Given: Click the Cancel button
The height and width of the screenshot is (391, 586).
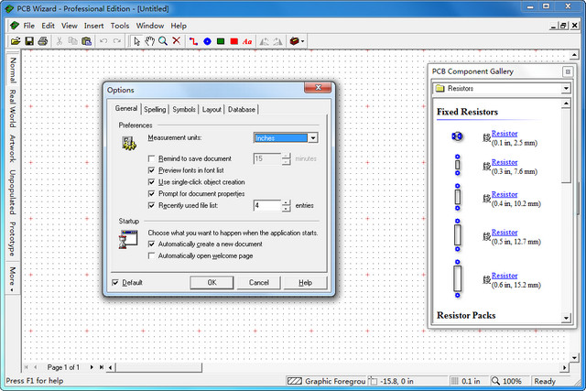Looking at the screenshot, I should click(258, 283).
